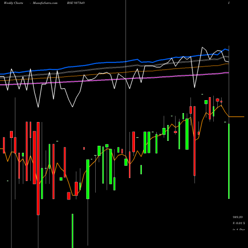Click the 'in 4 Days' text
The height and width of the screenshot is (248, 248).
click(239, 229)
